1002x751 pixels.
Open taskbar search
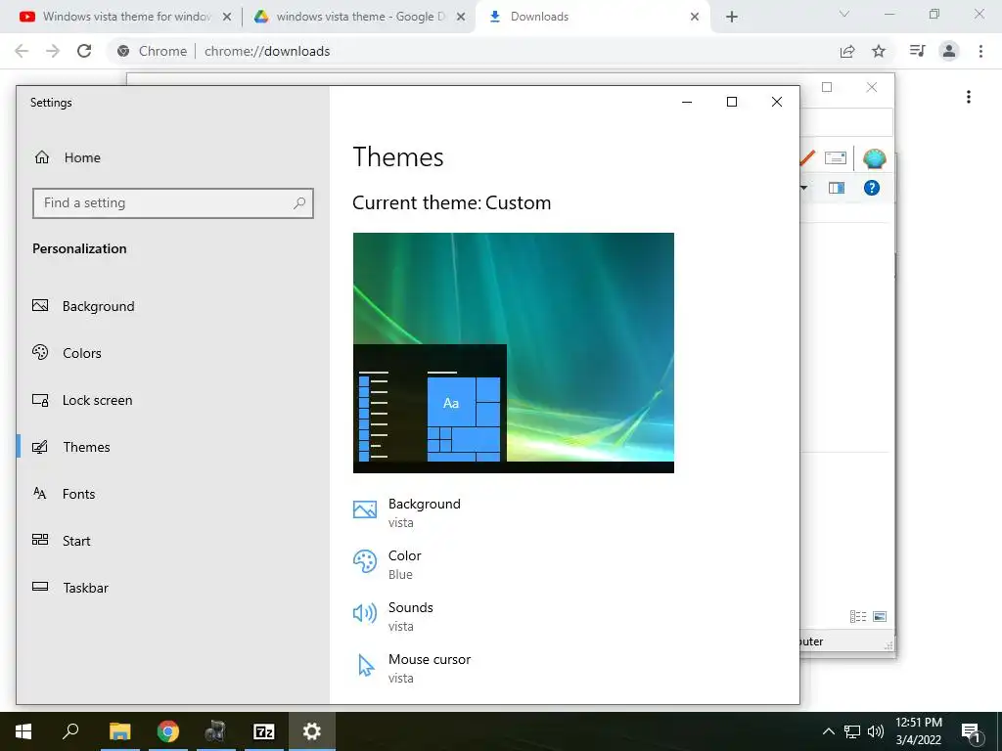pyautogui.click(x=70, y=731)
